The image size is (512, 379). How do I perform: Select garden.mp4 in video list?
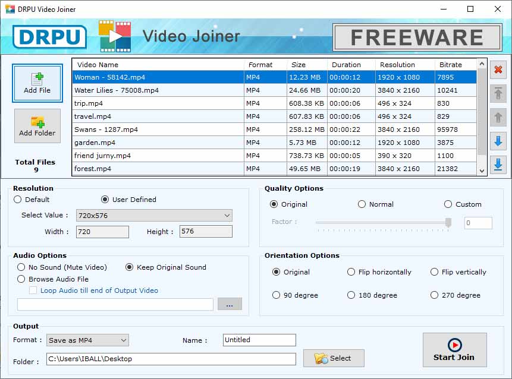tap(274, 142)
